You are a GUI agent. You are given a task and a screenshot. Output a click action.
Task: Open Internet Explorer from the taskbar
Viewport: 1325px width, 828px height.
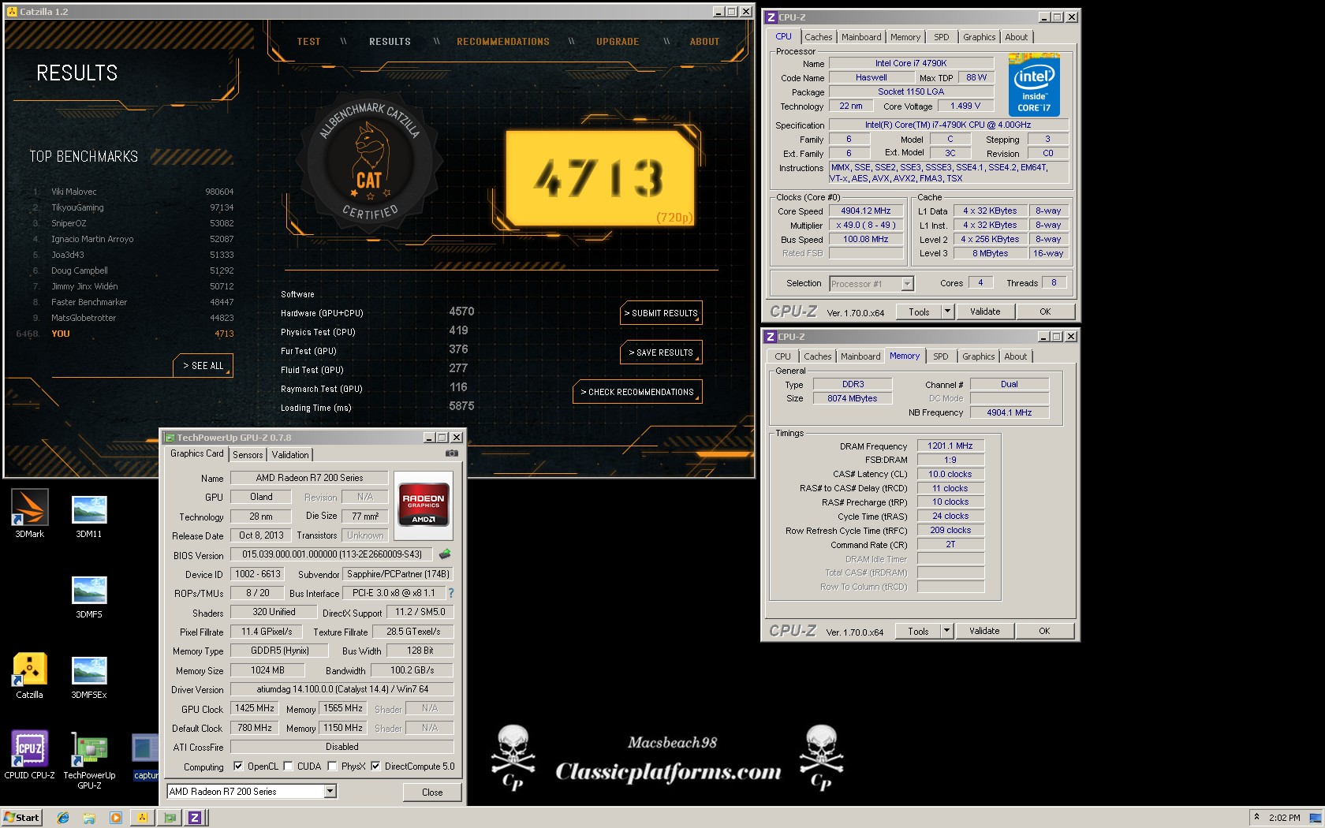click(x=63, y=818)
